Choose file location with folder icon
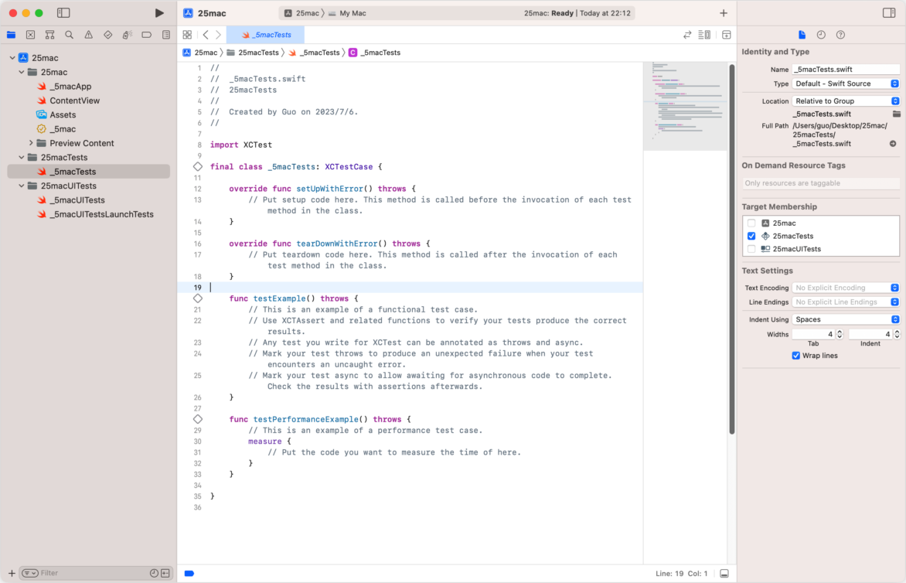906x583 pixels. point(896,114)
